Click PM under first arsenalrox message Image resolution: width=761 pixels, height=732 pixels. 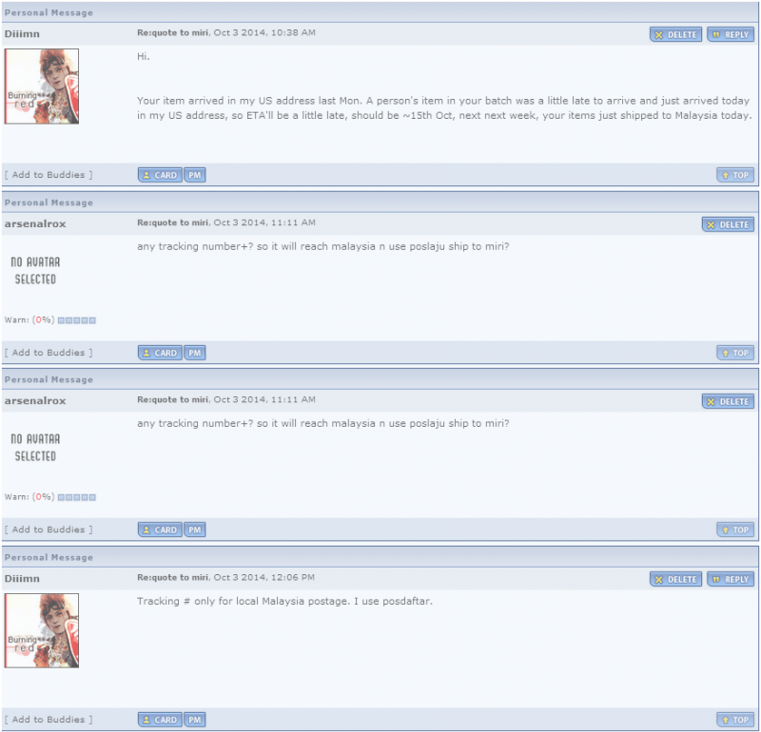pos(195,353)
